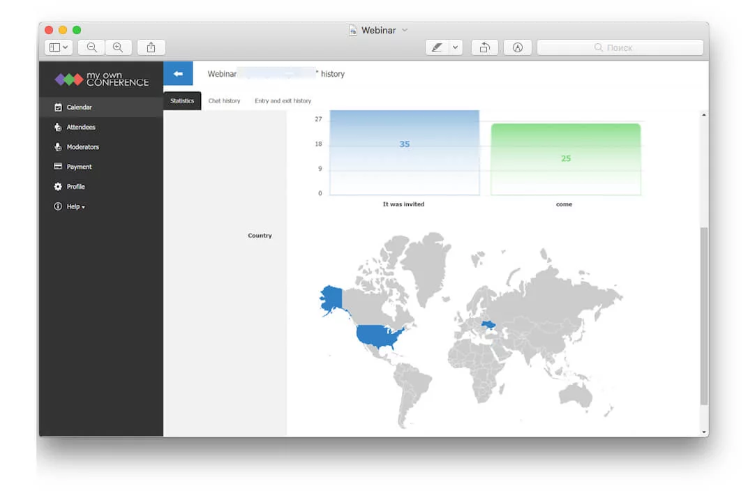
Task: Select the highlighted United States on the map
Action: click(x=380, y=335)
